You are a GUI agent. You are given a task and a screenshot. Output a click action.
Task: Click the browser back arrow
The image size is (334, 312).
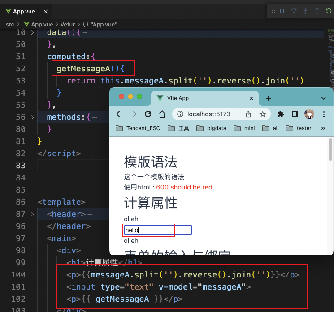coord(119,114)
